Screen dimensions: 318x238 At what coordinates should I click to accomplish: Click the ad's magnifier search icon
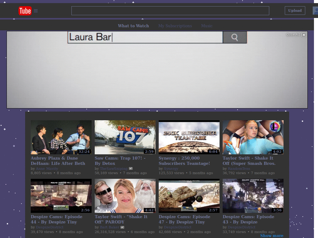[x=235, y=37]
